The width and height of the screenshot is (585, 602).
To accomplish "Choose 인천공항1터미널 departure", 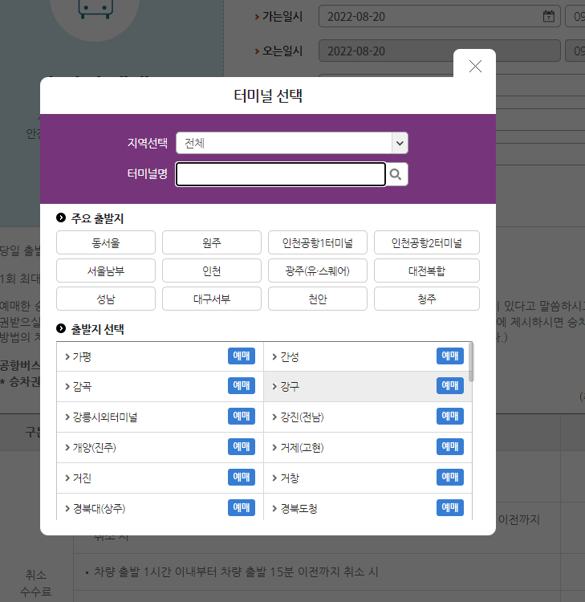I will (x=318, y=242).
